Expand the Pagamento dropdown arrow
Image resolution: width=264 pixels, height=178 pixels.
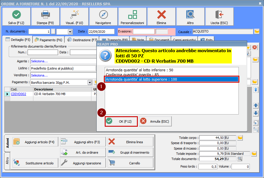90,83
